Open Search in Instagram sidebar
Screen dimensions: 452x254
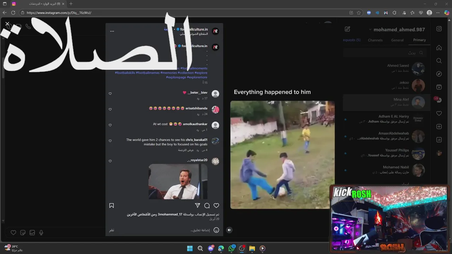point(439,61)
